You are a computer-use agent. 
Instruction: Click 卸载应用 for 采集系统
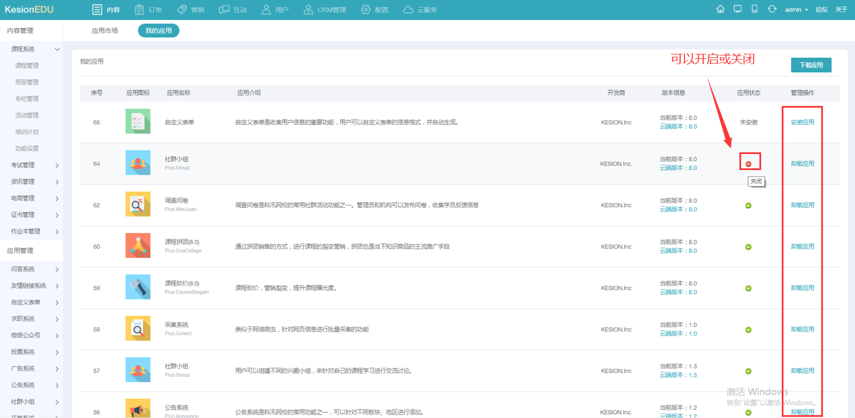(802, 329)
